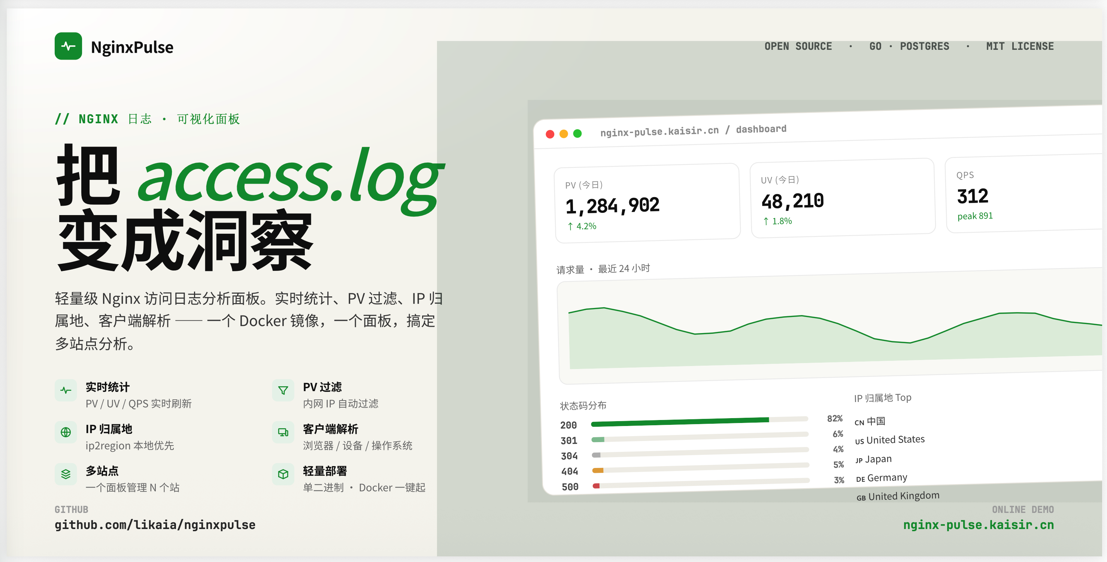Click the 多站点 layers icon
This screenshot has width=1107, height=562.
[66, 474]
